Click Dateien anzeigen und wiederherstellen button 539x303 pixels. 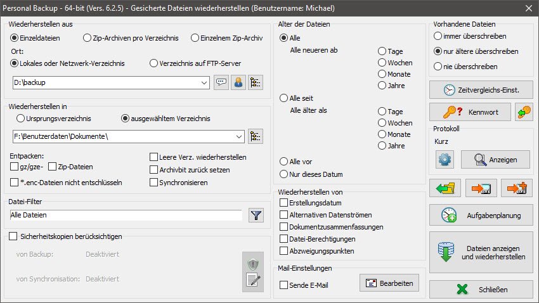click(x=480, y=253)
